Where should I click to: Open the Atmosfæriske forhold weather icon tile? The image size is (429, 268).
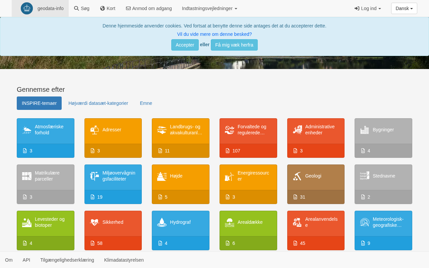(27, 130)
